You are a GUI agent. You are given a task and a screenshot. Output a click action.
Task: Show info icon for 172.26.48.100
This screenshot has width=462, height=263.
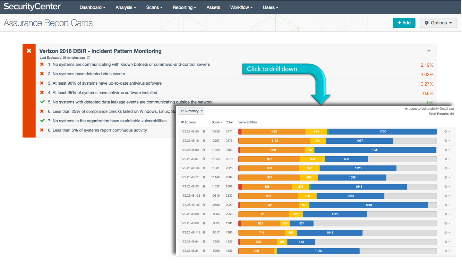coord(204,205)
